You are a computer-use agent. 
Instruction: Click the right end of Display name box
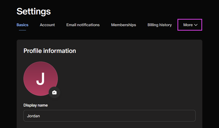(191, 116)
